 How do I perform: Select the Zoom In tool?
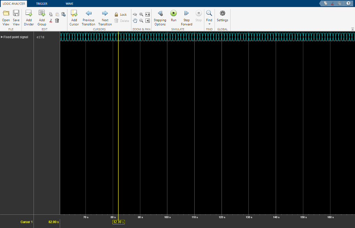pyautogui.click(x=141, y=14)
